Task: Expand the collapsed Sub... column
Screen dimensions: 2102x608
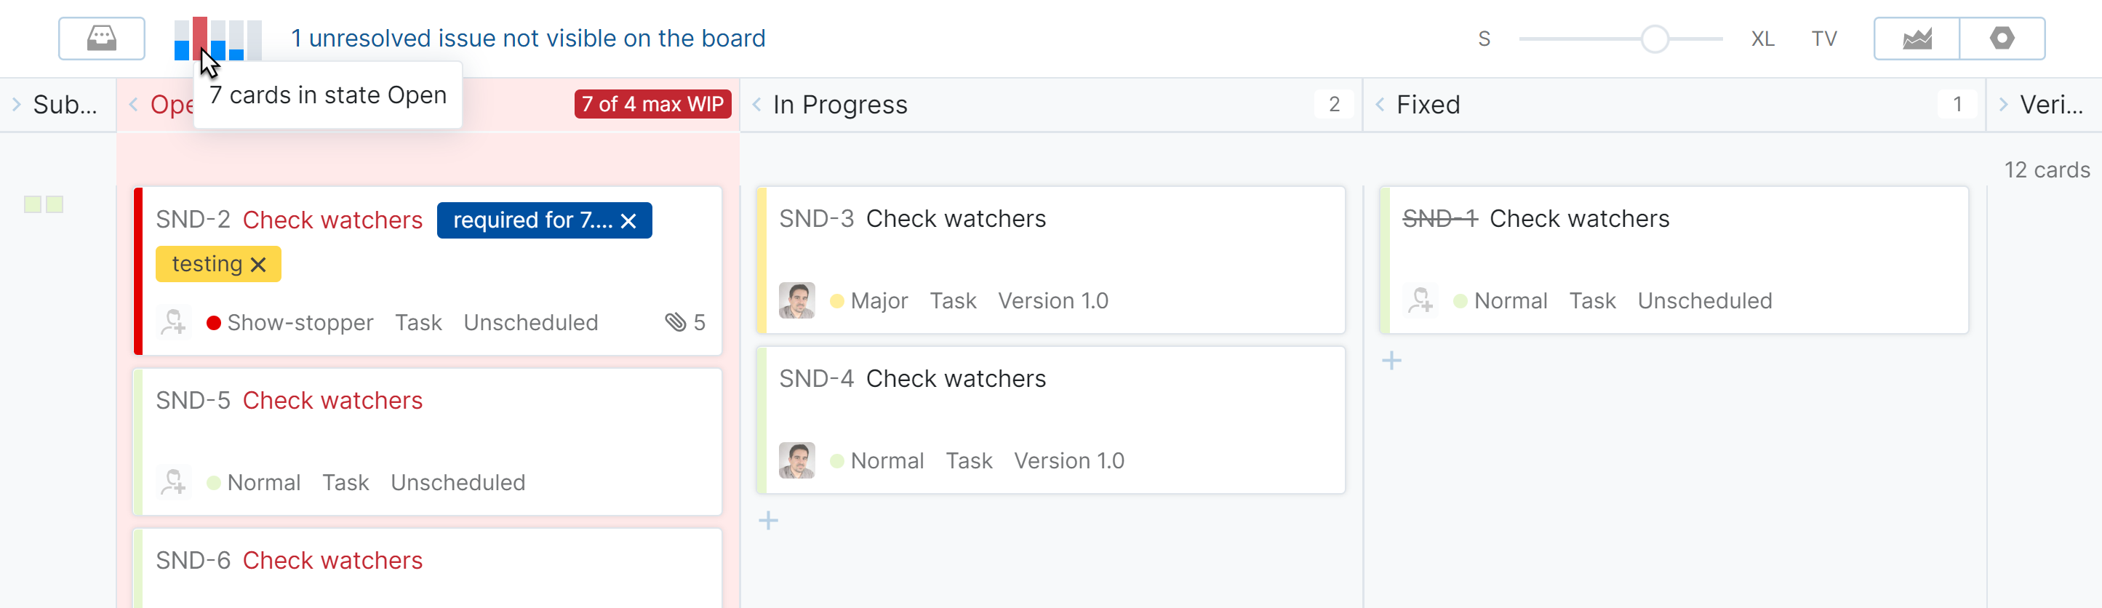Action: click(x=16, y=105)
